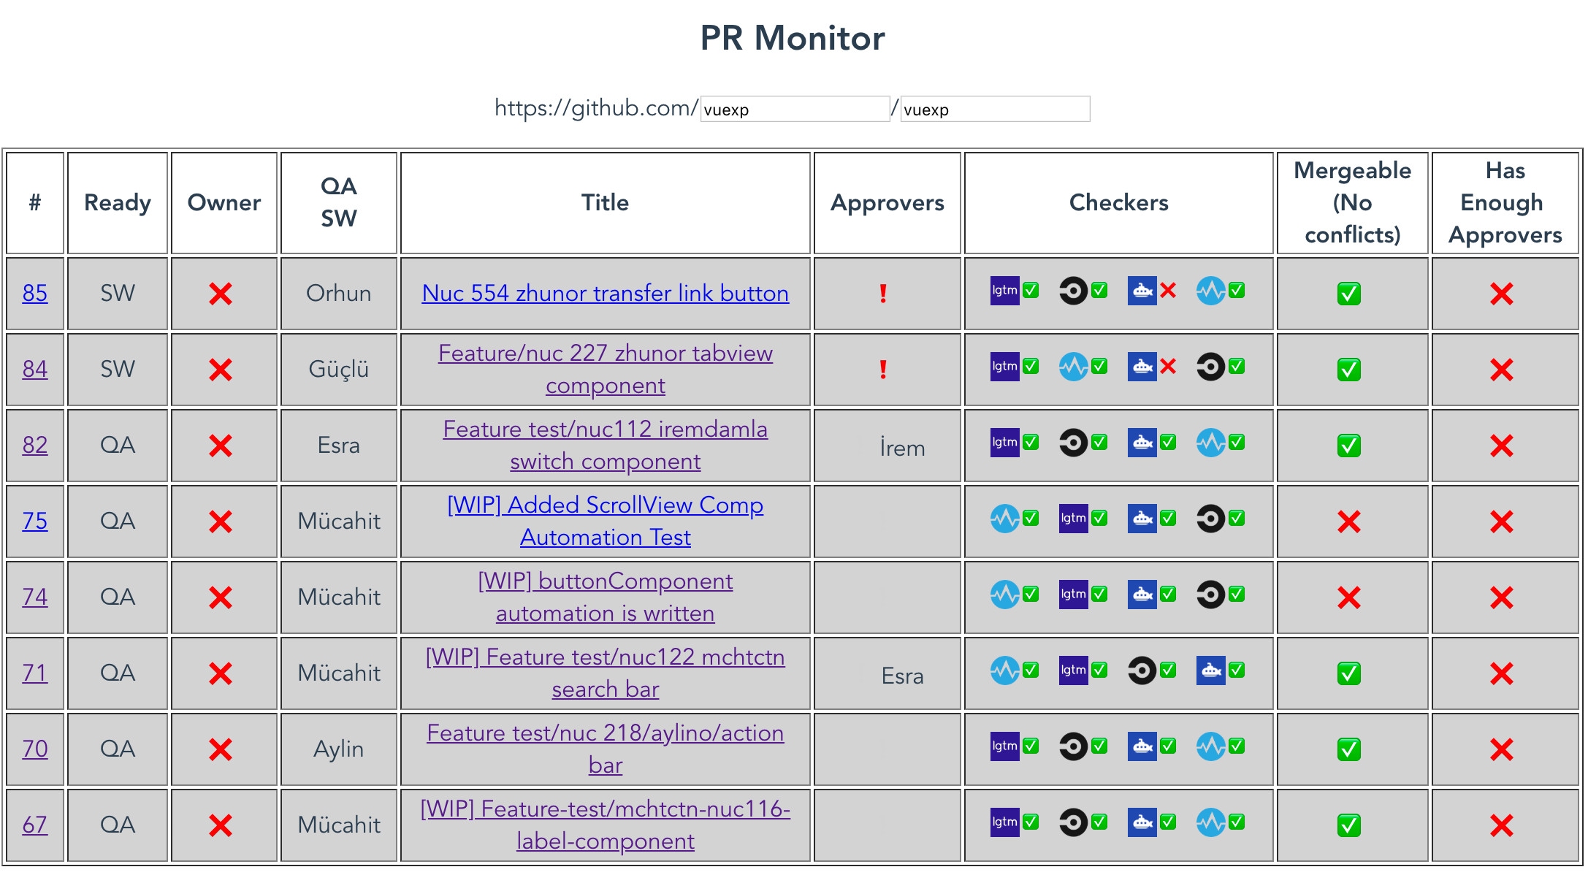Click the GitHub owner name input field
1588x875 pixels.
(794, 110)
